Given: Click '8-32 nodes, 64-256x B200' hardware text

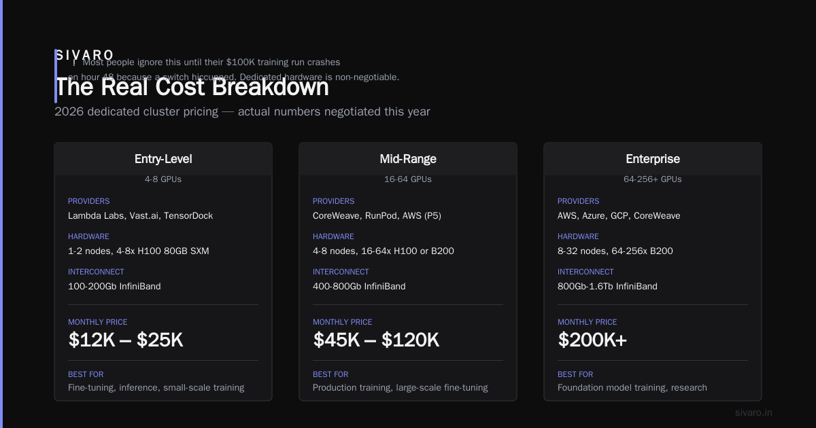Looking at the screenshot, I should click(x=615, y=251).
